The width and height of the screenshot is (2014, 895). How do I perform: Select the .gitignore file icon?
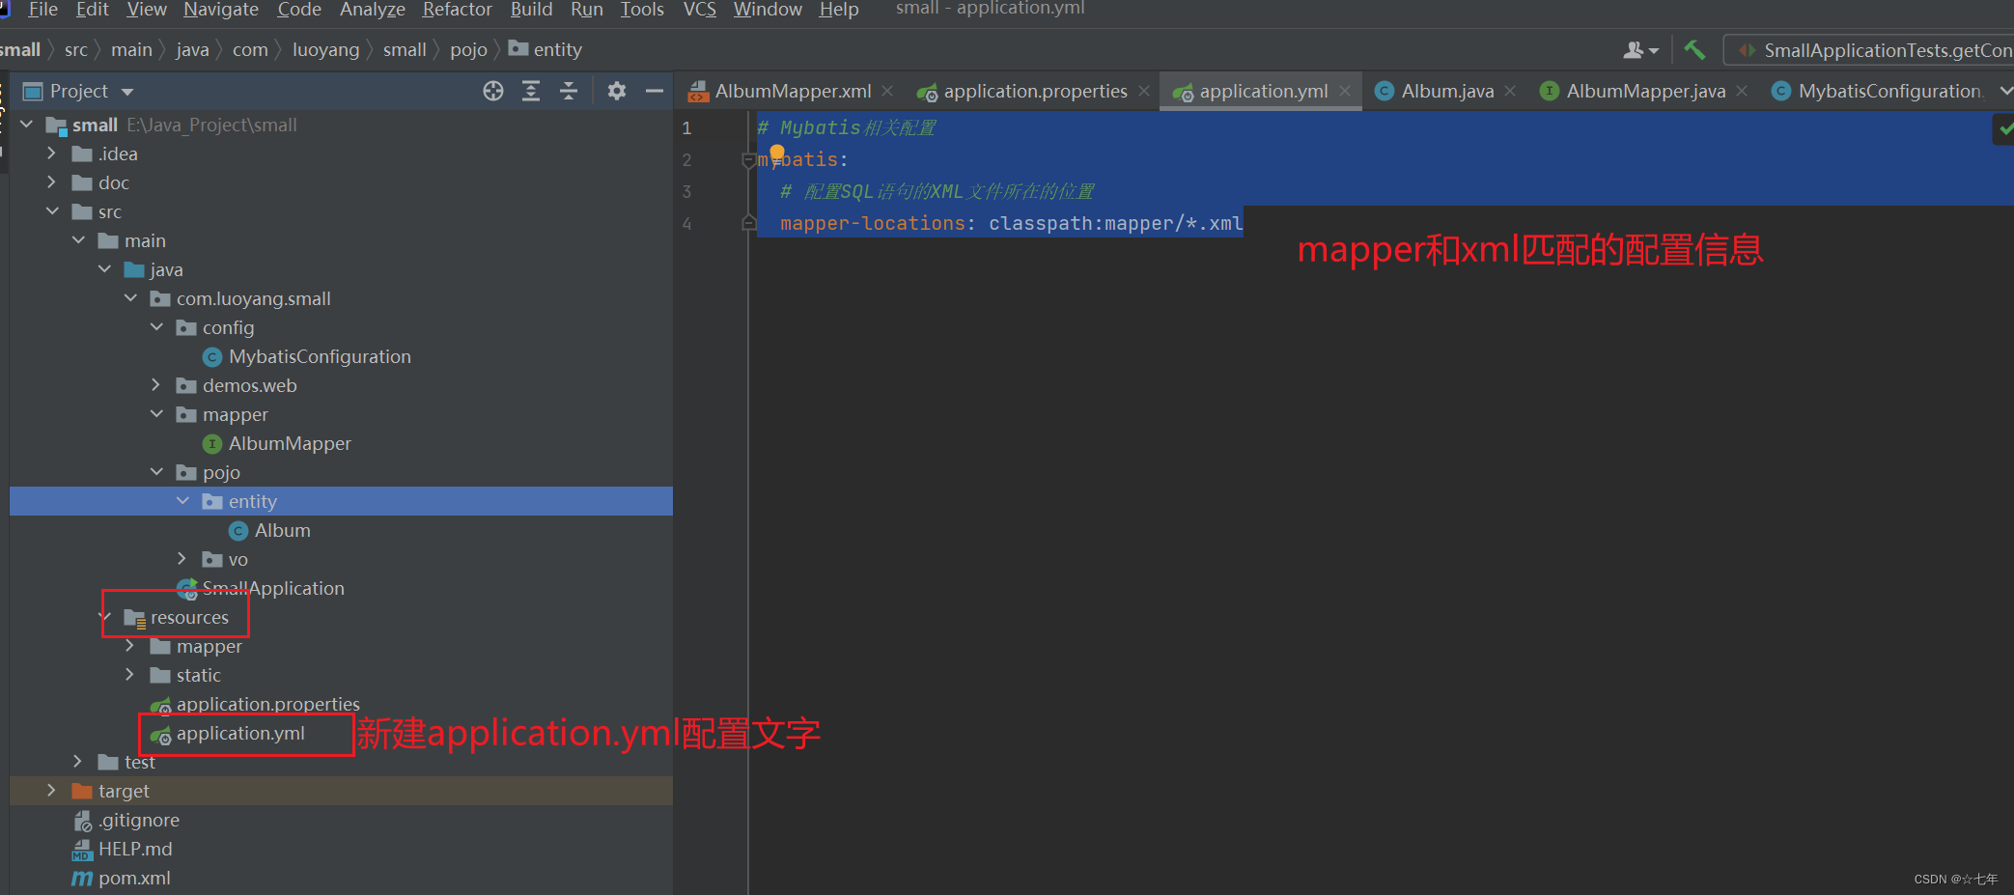pos(83,821)
